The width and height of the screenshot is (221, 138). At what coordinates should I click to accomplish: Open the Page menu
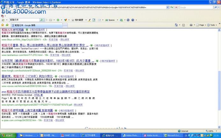[201, 25]
